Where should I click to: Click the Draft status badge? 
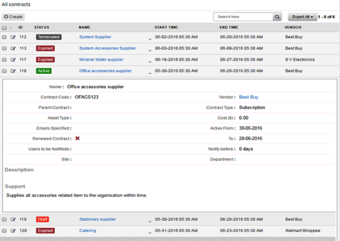43,220
